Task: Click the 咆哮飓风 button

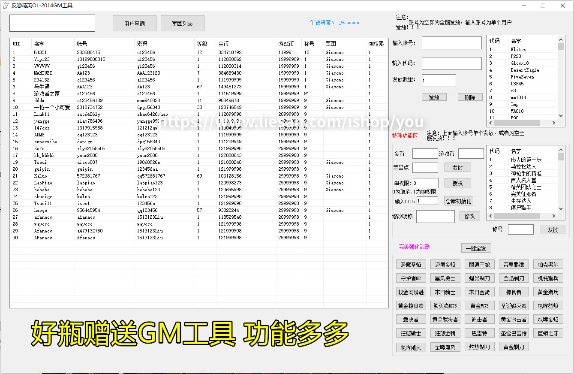Action: pos(411,347)
